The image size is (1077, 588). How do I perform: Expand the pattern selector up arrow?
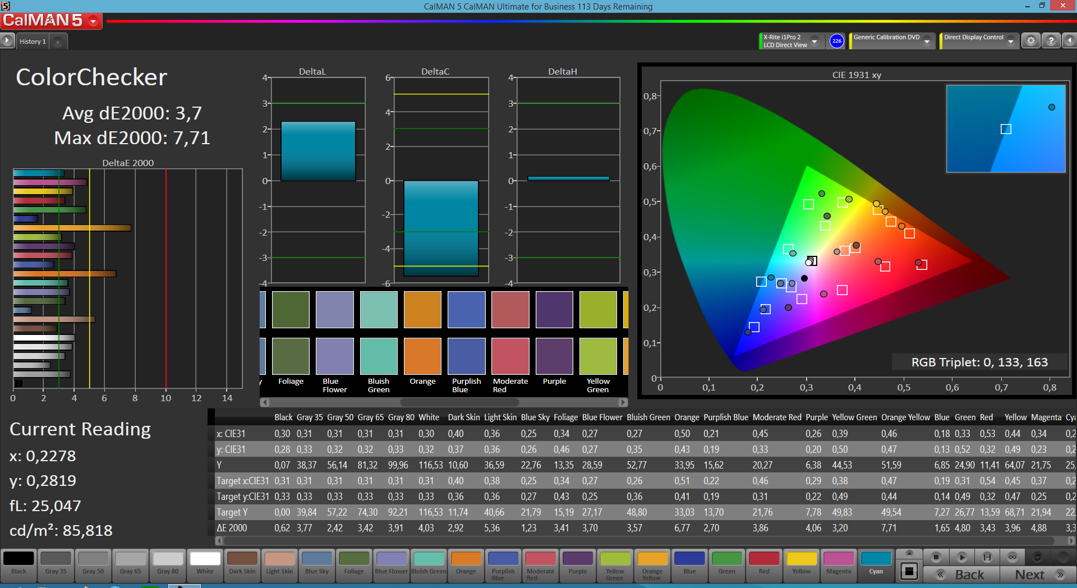pyautogui.click(x=909, y=553)
